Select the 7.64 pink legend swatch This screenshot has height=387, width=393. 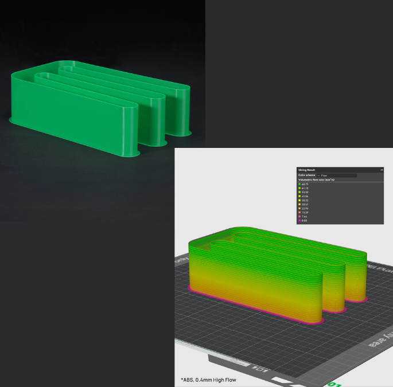[299, 216]
